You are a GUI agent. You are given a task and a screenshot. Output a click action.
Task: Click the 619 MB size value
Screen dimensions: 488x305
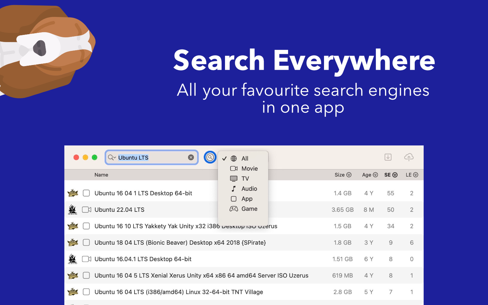pos(343,276)
